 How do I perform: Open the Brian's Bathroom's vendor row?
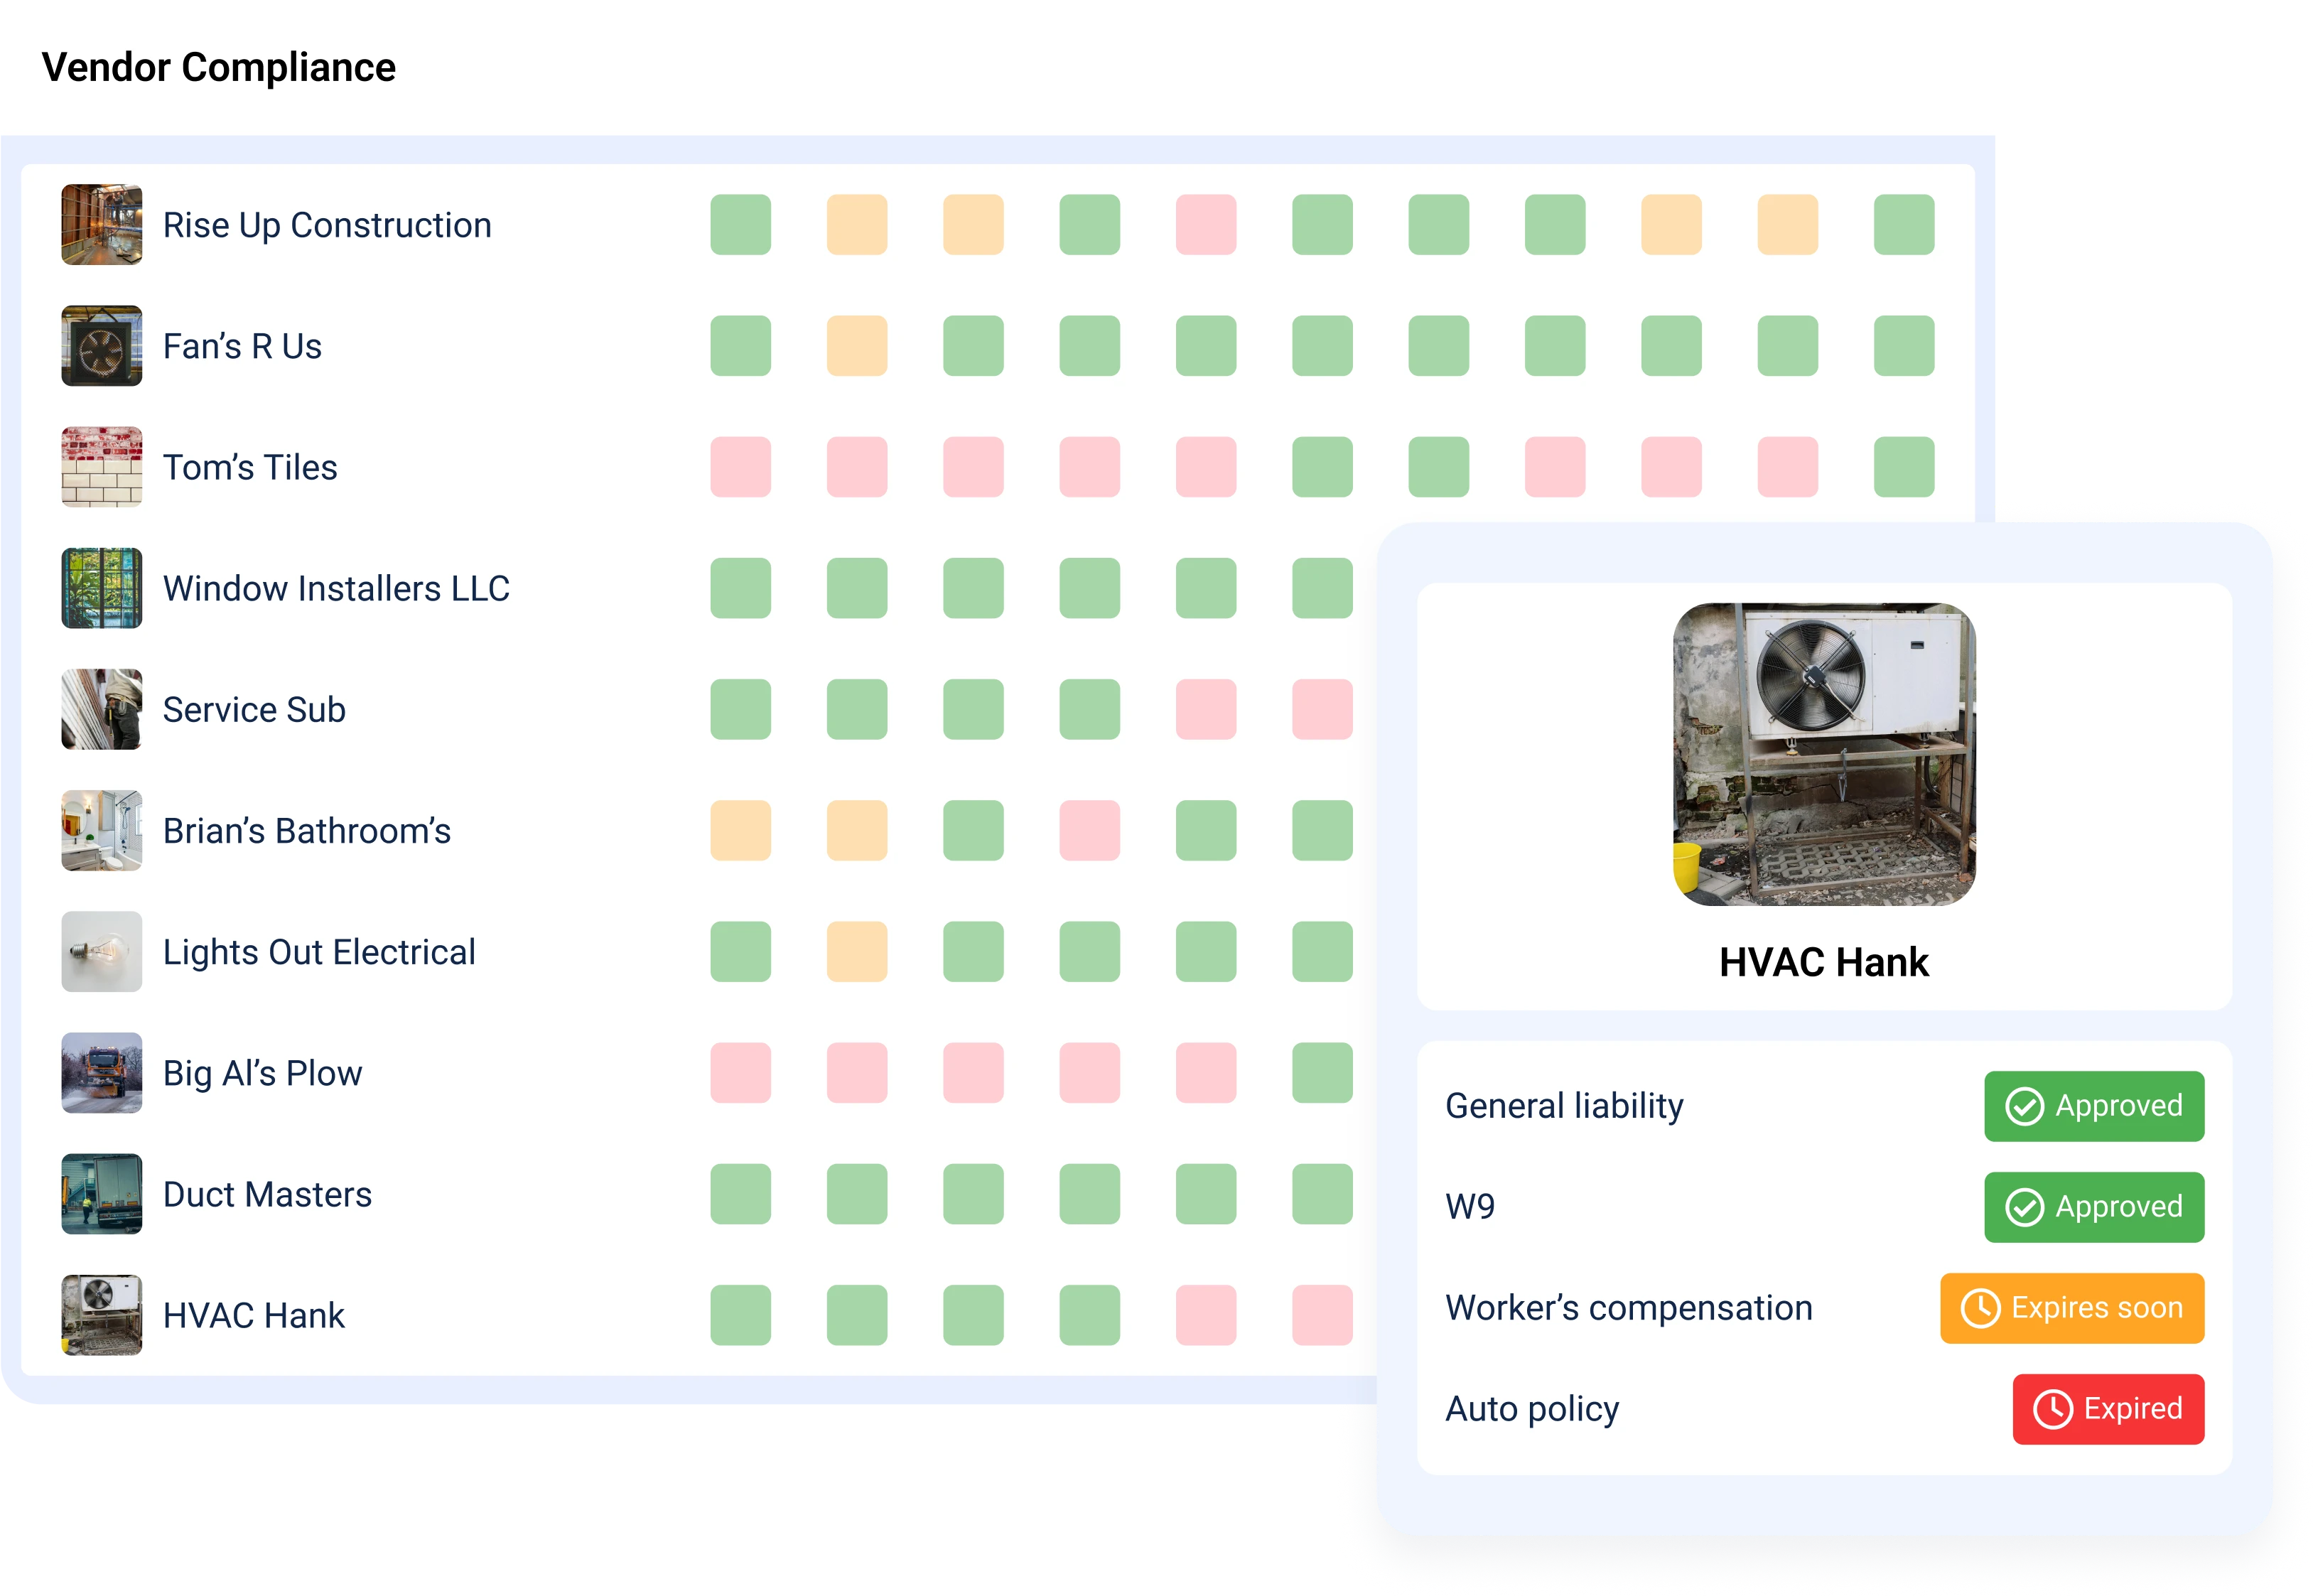click(x=307, y=830)
